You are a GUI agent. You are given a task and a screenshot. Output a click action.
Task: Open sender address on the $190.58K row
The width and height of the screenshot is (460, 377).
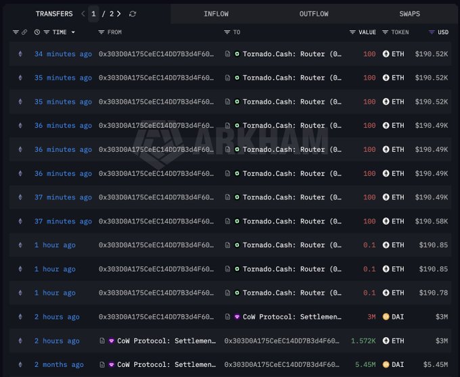pos(156,221)
